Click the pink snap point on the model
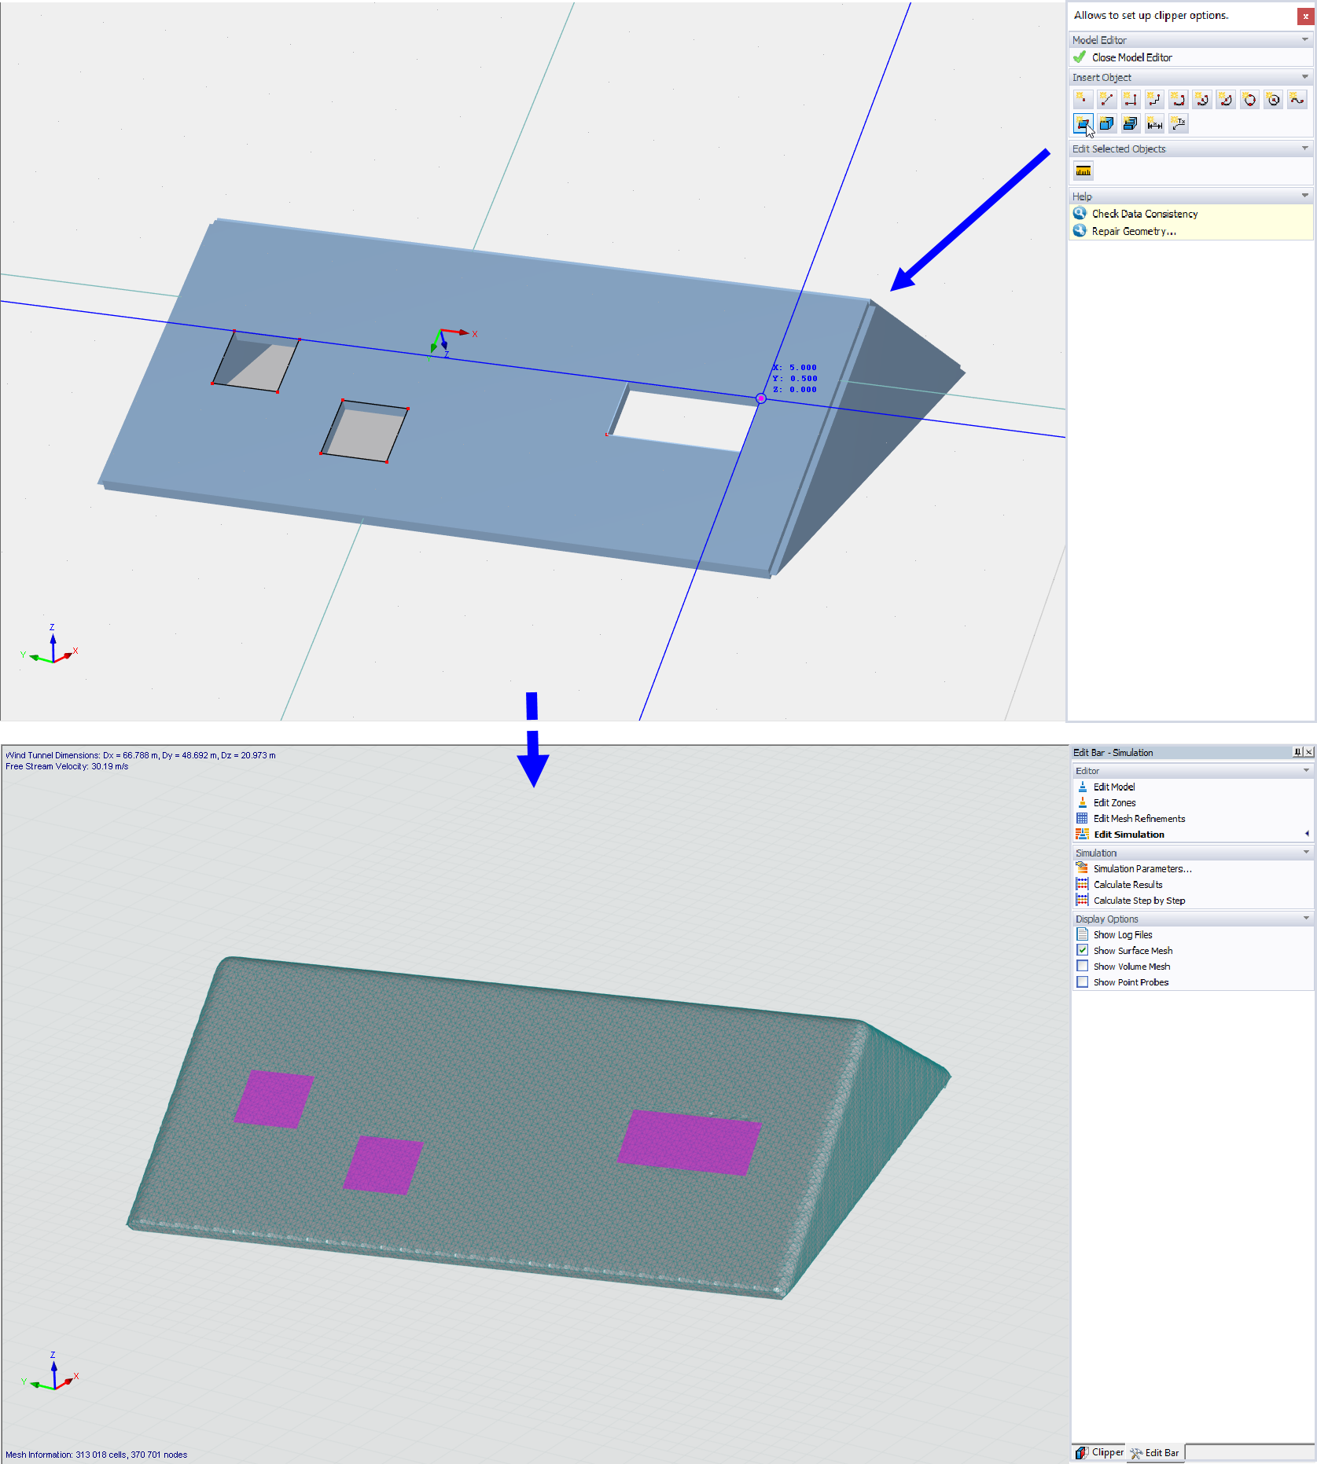The width and height of the screenshot is (1317, 1464). pos(761,398)
